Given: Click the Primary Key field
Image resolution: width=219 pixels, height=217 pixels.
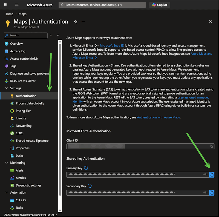Looking at the screenshot, I should click(x=138, y=175).
